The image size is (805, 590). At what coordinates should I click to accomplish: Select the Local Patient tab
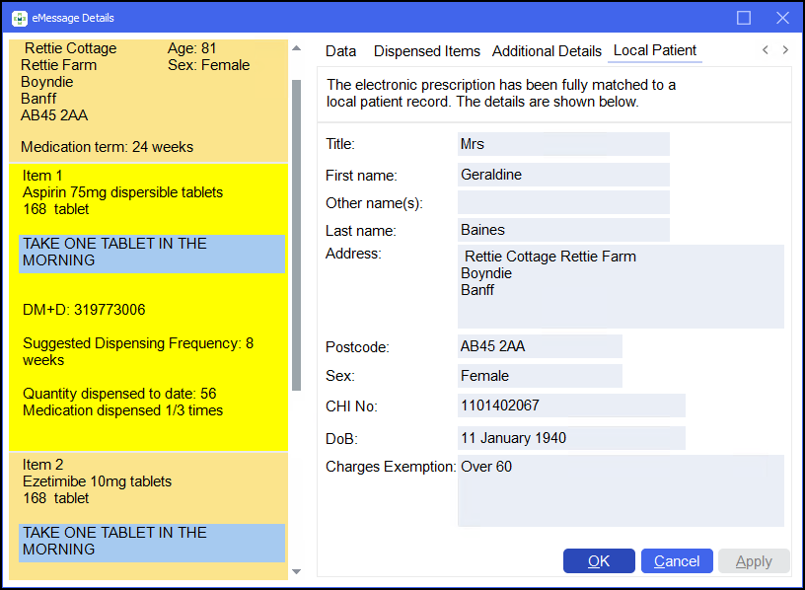(x=654, y=50)
